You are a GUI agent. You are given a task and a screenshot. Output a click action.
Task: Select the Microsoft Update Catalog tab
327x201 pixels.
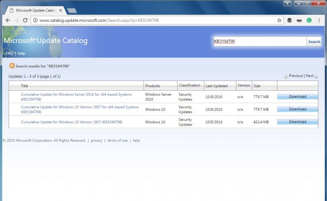point(35,10)
